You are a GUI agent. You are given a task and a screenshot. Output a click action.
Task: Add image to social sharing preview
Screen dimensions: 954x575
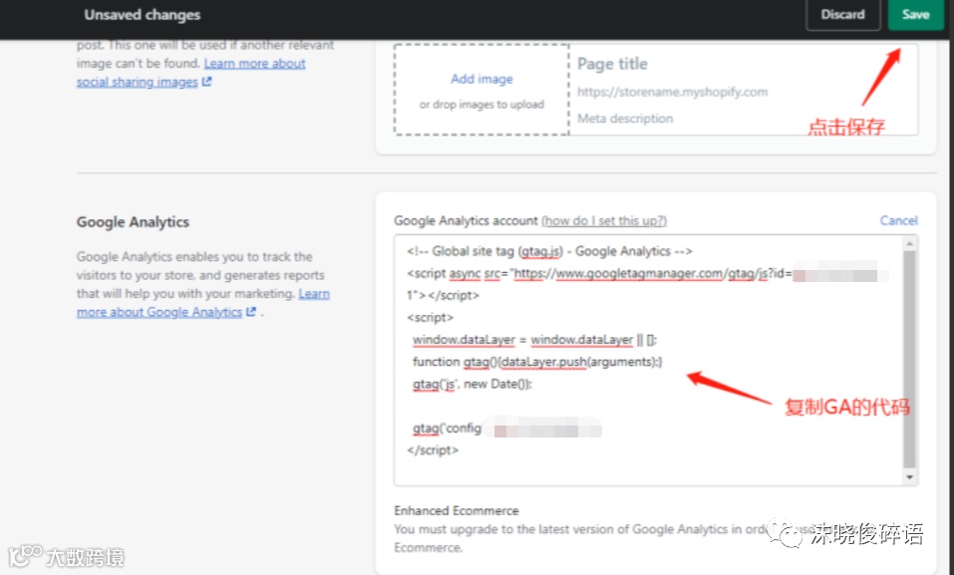click(x=481, y=79)
